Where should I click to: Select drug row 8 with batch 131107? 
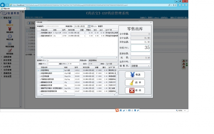(77, 91)
